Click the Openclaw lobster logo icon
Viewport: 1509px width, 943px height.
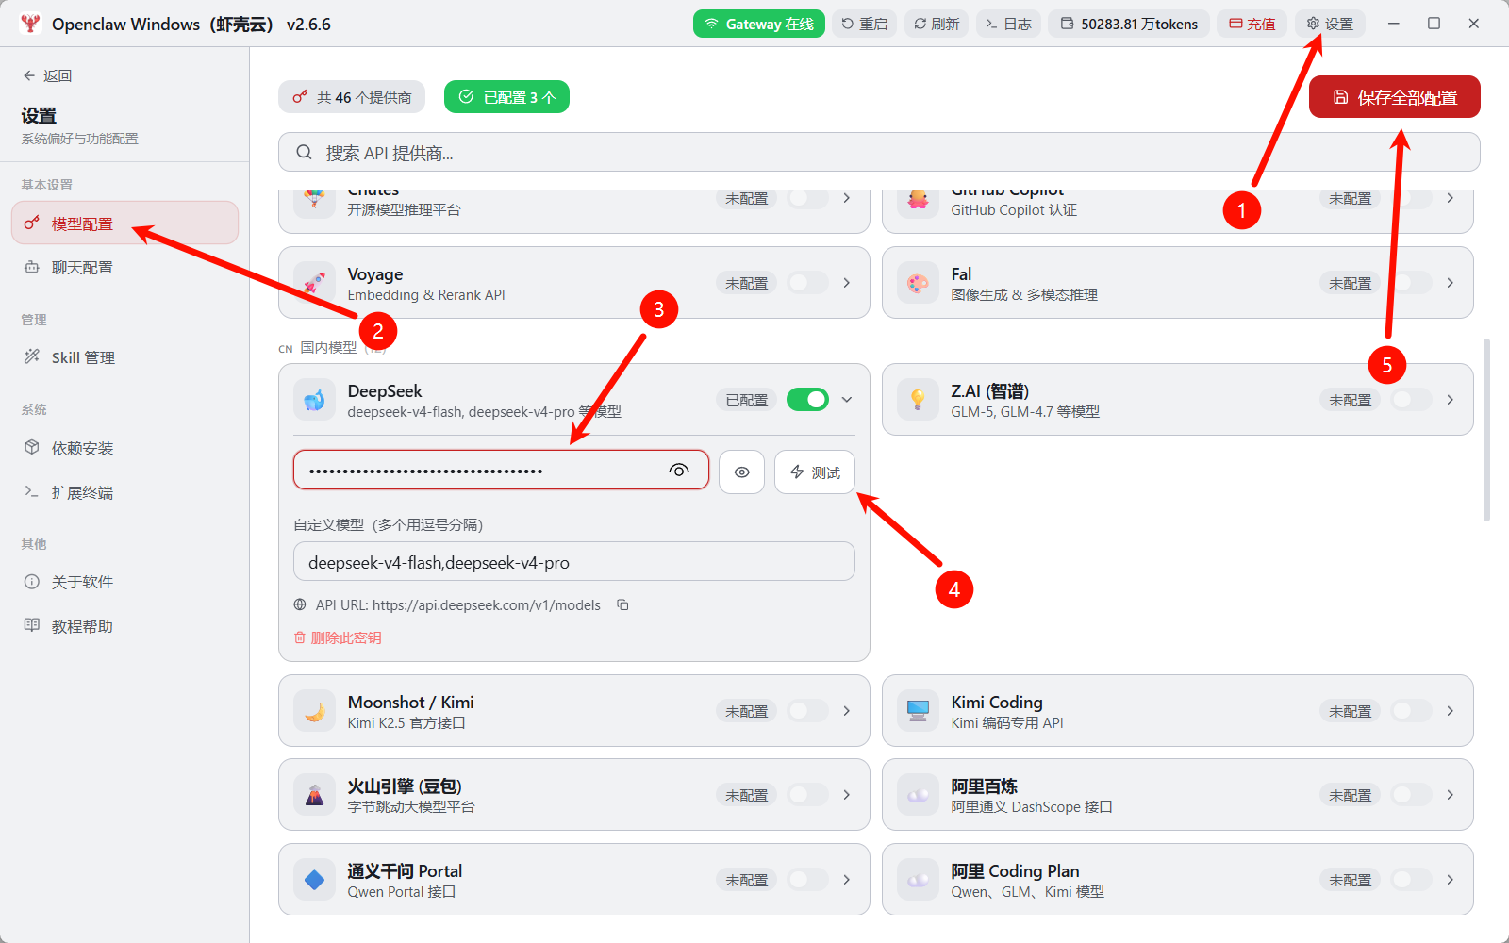pos(30,24)
